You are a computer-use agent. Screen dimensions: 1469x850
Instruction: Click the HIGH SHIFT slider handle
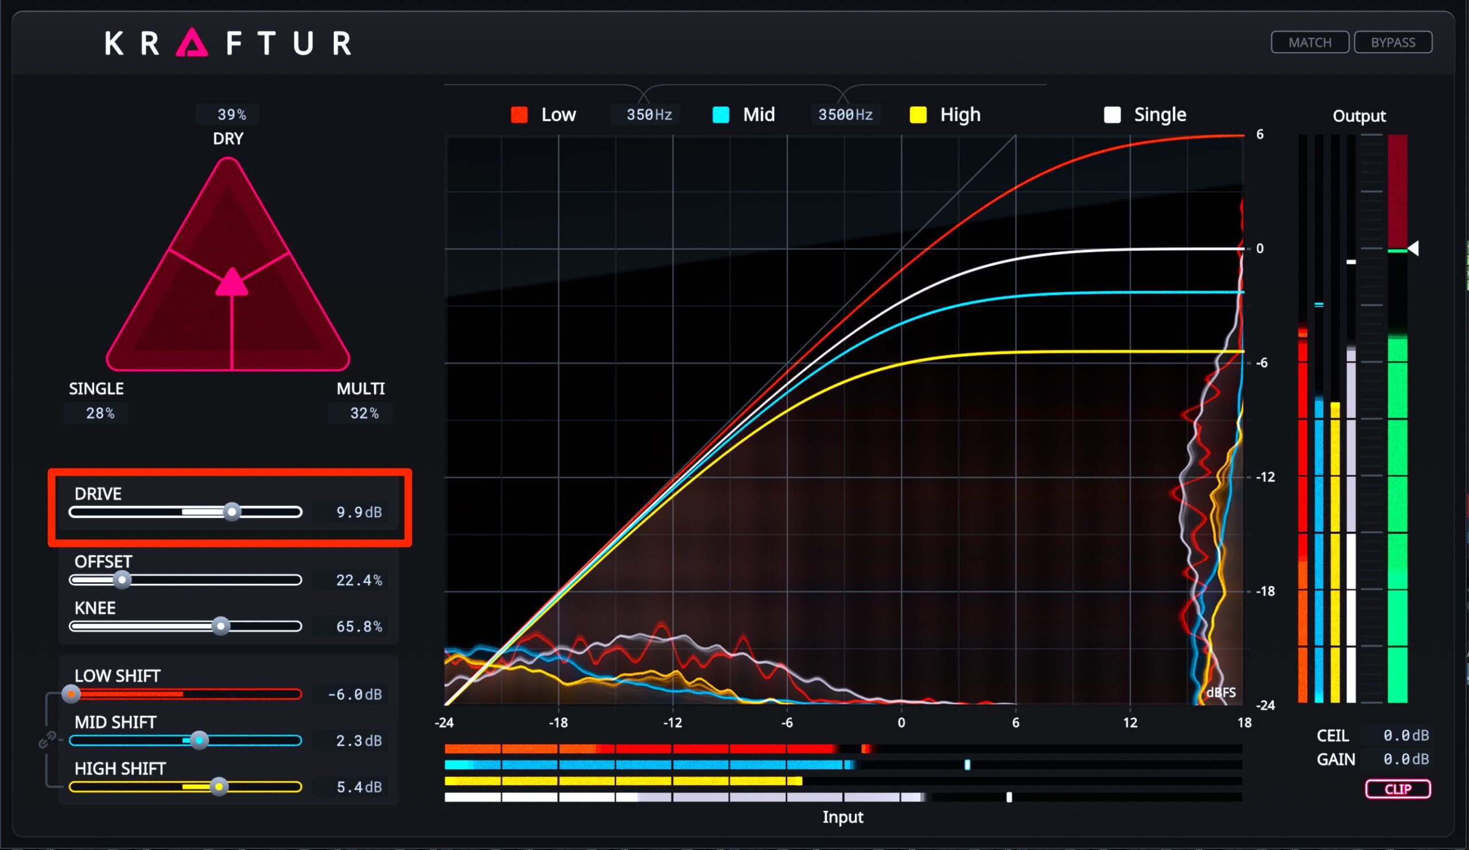219,787
